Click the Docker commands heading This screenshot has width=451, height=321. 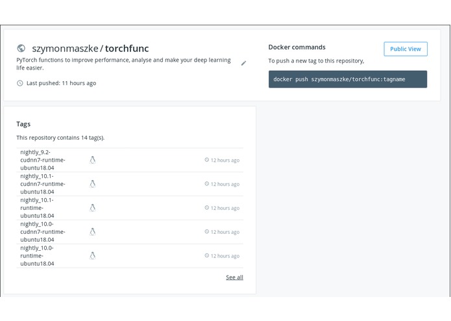pos(297,47)
